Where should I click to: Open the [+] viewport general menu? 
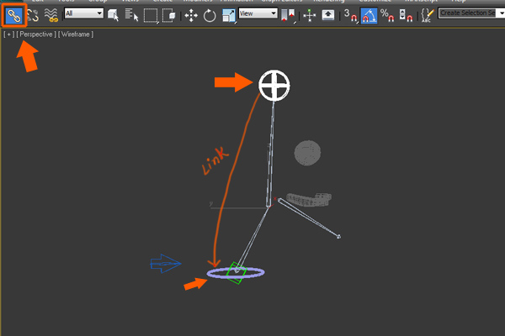tap(8, 34)
